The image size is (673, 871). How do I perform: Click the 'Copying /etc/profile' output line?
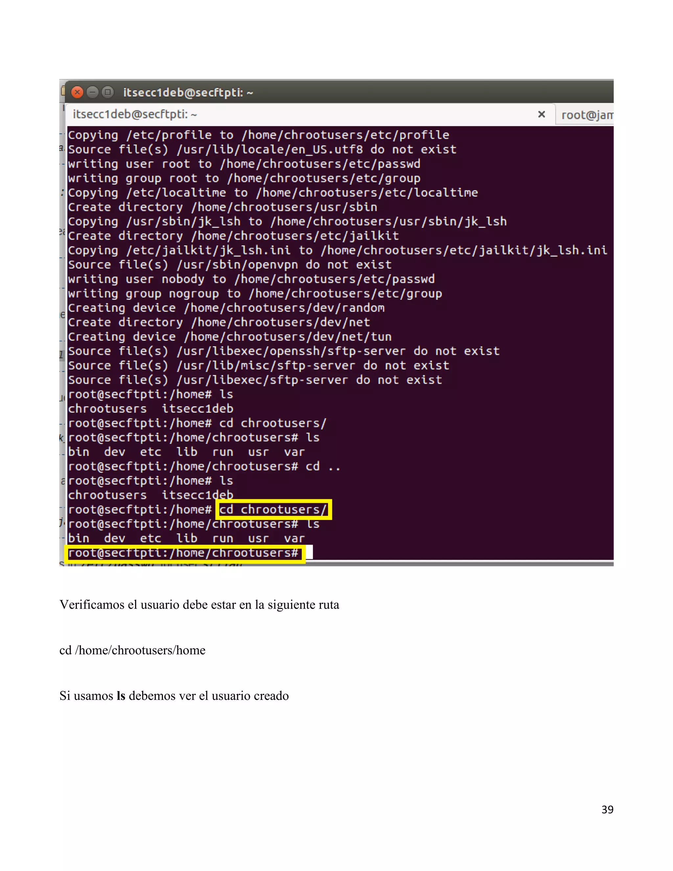258,135
